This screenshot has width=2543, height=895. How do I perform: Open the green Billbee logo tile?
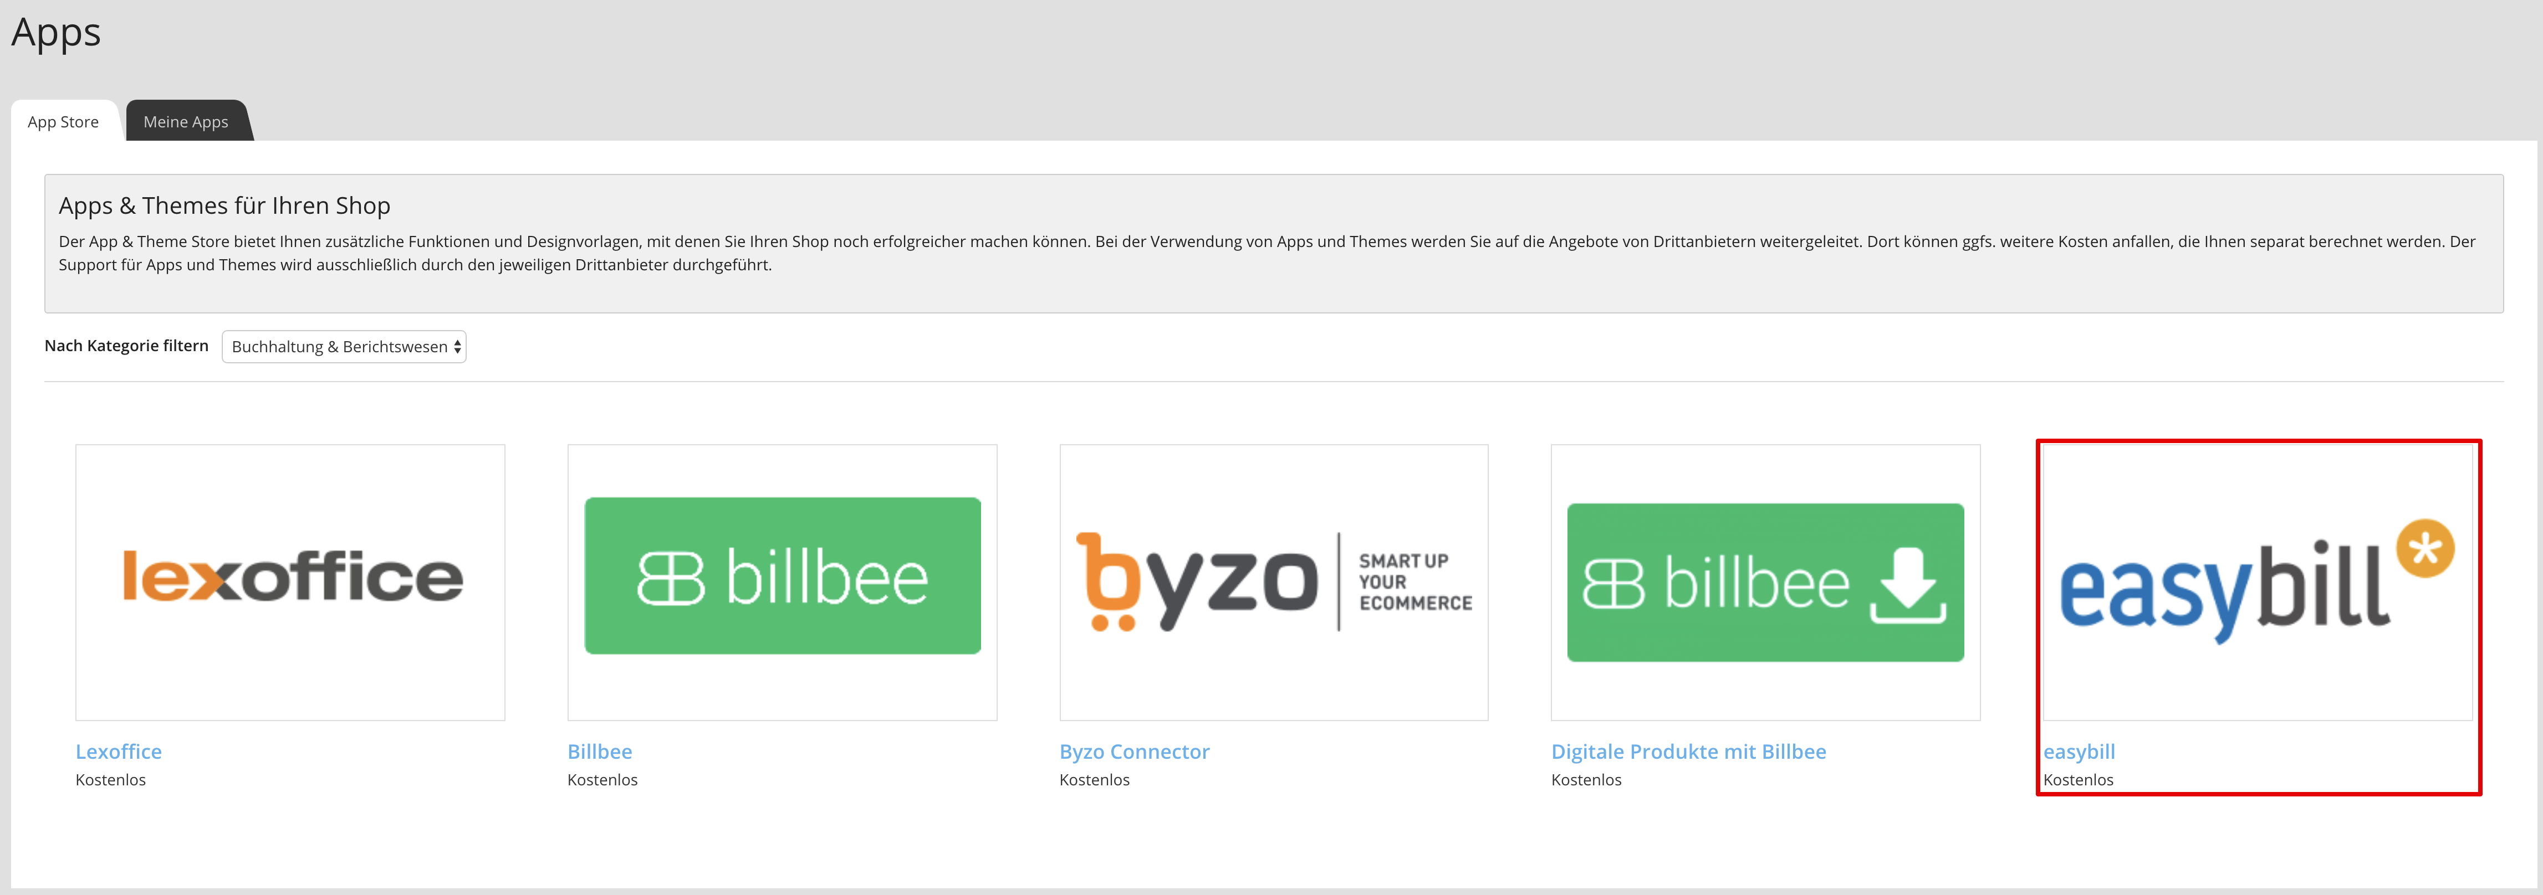coord(782,582)
